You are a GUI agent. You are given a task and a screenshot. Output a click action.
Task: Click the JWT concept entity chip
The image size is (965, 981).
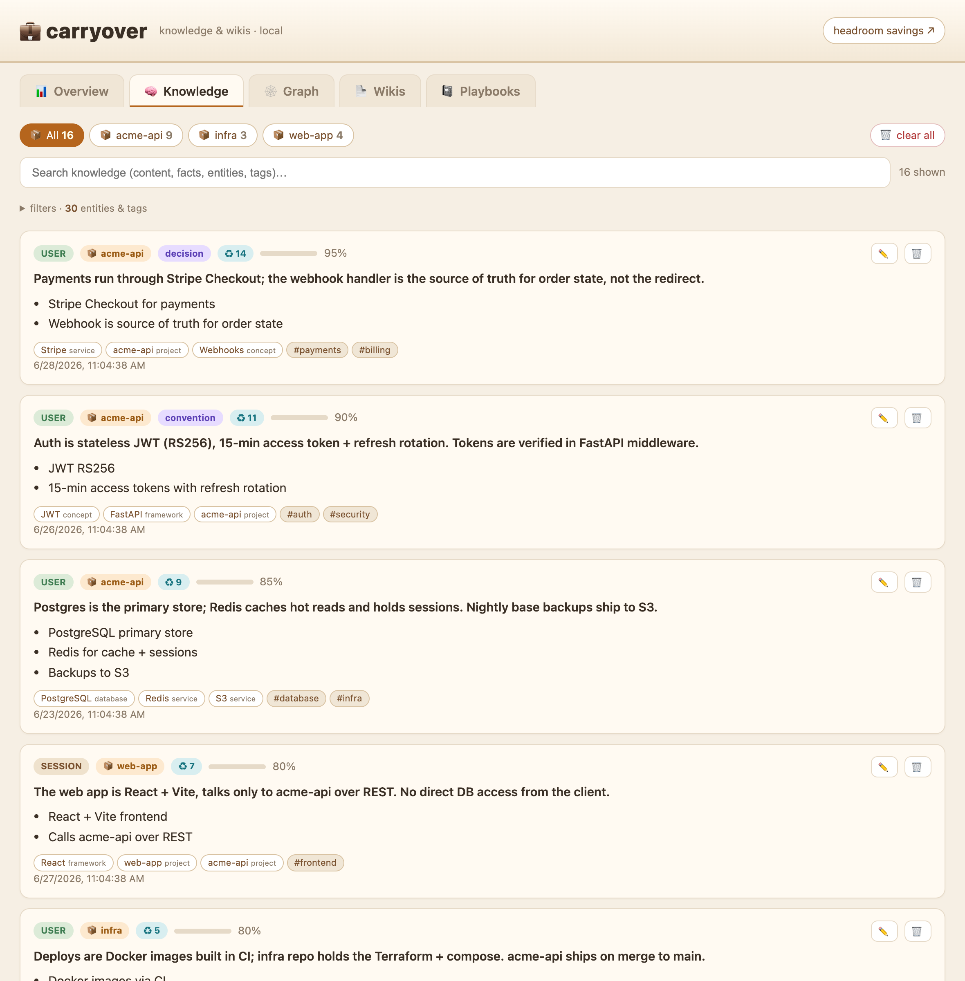(x=66, y=514)
